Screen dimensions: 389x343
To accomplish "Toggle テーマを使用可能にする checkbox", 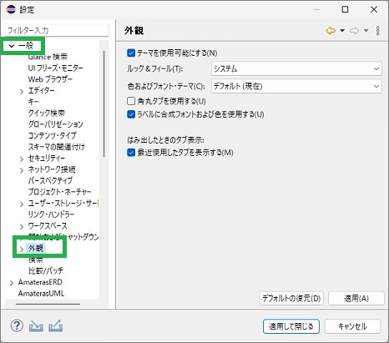I will click(131, 53).
